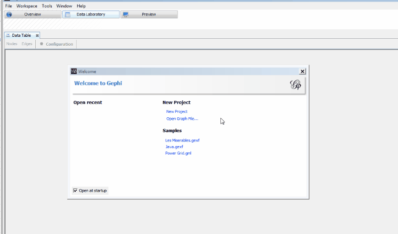Show the Nodes table
Image resolution: width=398 pixels, height=234 pixels.
point(11,44)
